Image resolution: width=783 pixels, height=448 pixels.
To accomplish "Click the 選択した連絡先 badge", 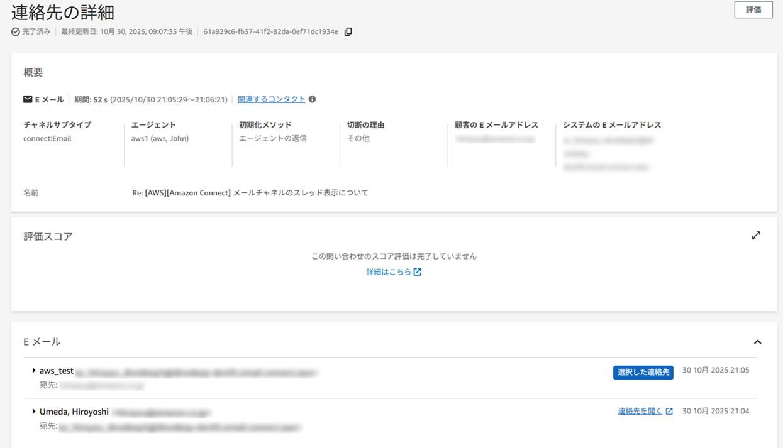I will pyautogui.click(x=643, y=372).
